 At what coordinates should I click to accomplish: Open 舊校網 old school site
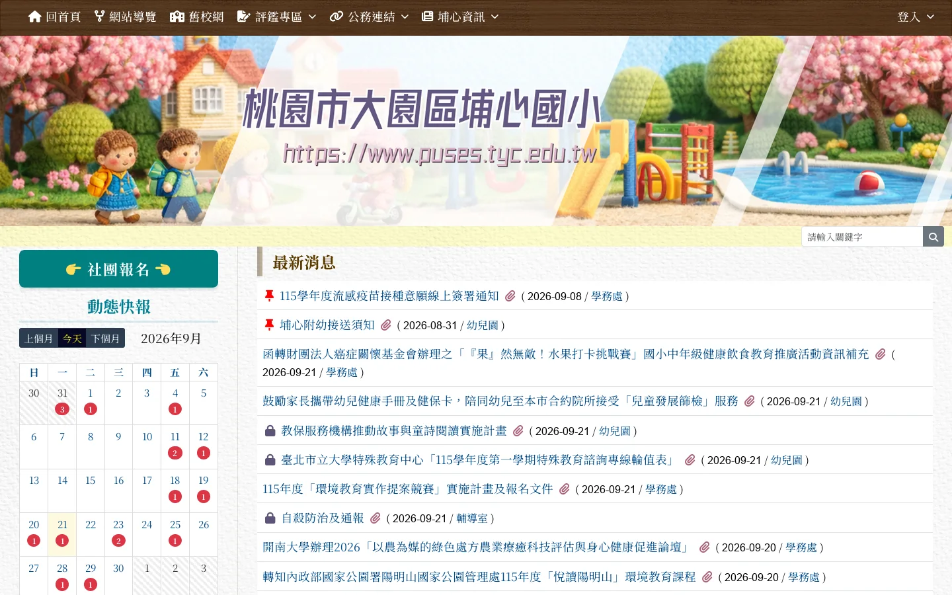click(x=197, y=17)
